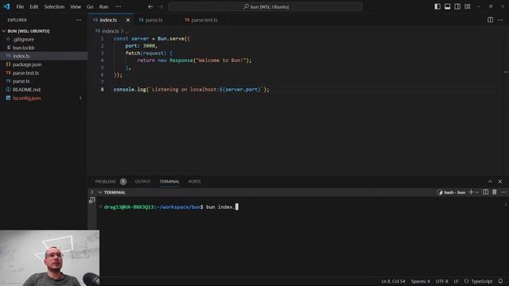Open notifications bell icon
Image resolution: width=509 pixels, height=286 pixels.
point(500,281)
